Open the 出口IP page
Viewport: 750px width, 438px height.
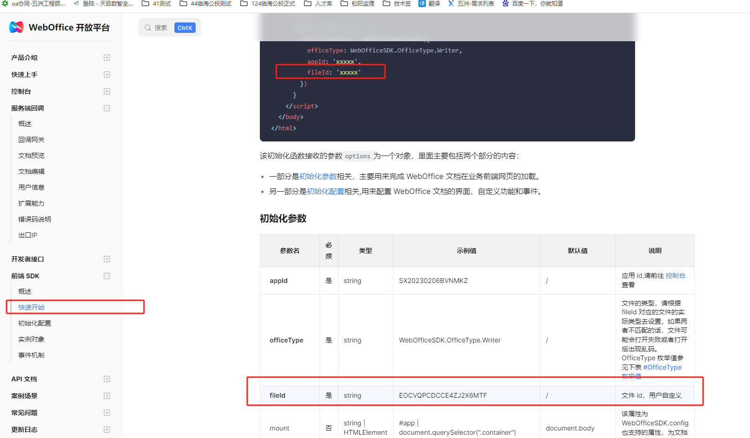(28, 235)
